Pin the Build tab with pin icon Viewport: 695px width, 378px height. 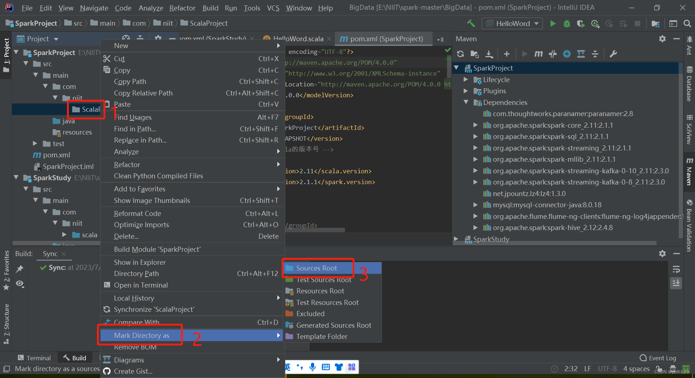click(x=20, y=269)
